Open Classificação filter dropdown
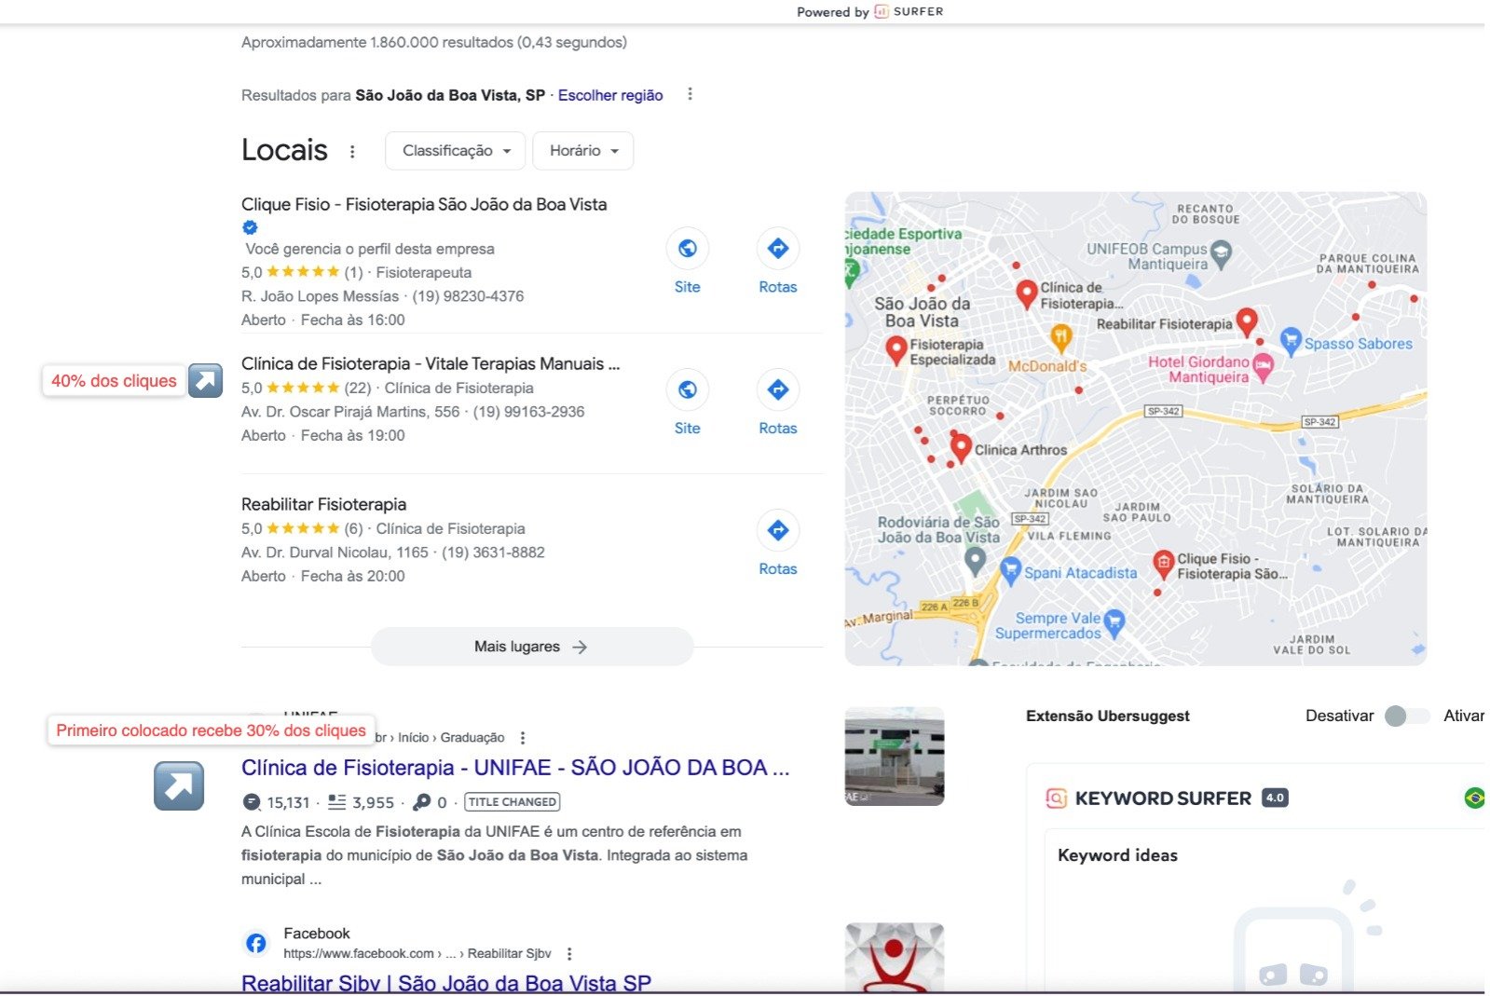The height and width of the screenshot is (996, 1490). (x=456, y=151)
